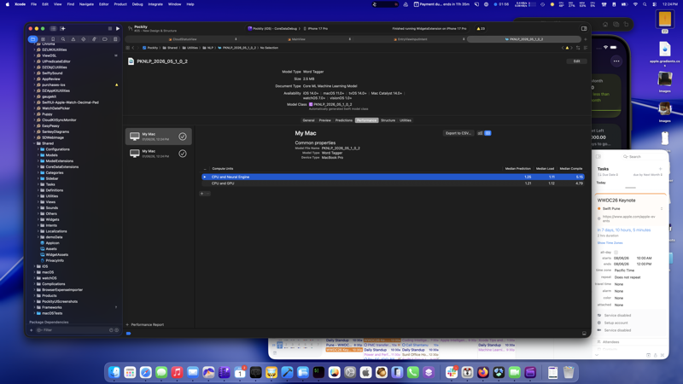Open related items grid menu in jump bar
This screenshot has height=384, width=683.
[127, 48]
